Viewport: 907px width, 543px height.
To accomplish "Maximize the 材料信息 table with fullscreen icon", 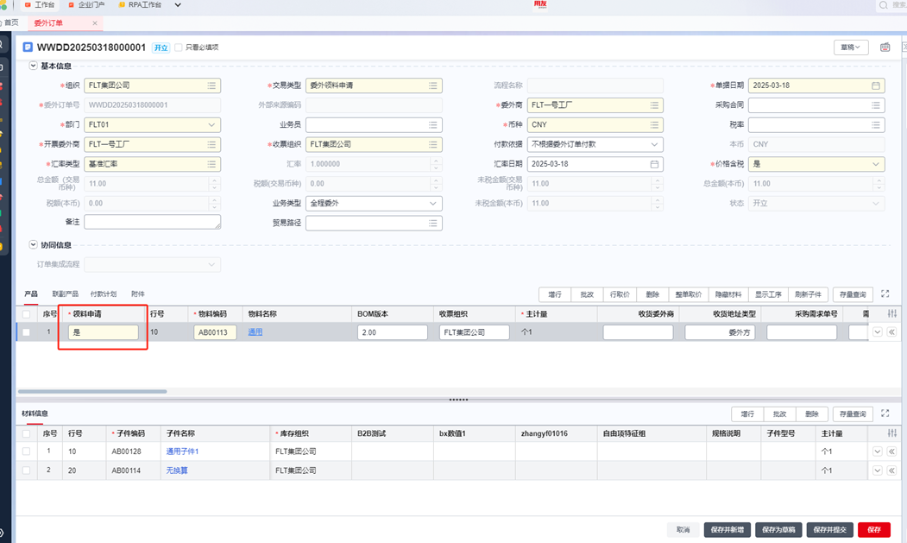I will coord(885,414).
